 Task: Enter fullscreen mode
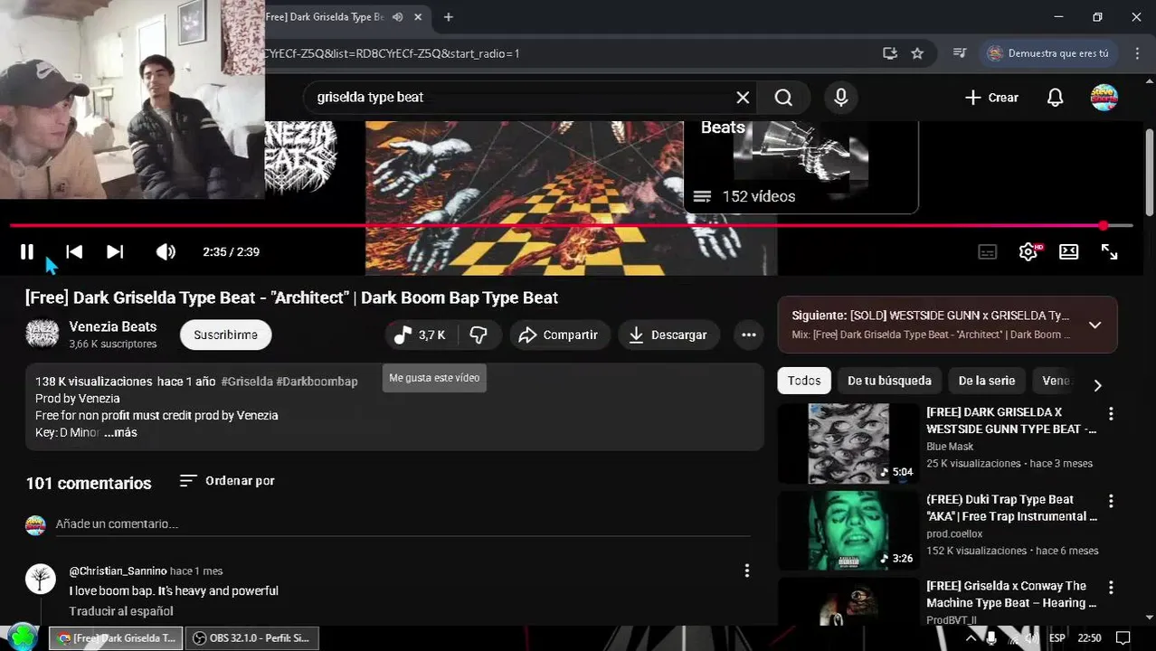pyautogui.click(x=1110, y=252)
